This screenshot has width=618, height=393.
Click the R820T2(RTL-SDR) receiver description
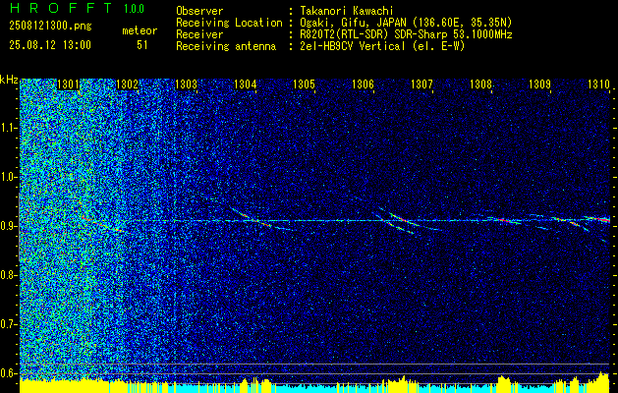click(406, 34)
